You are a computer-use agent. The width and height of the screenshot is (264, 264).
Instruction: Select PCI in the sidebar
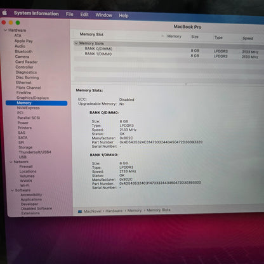click(20, 113)
